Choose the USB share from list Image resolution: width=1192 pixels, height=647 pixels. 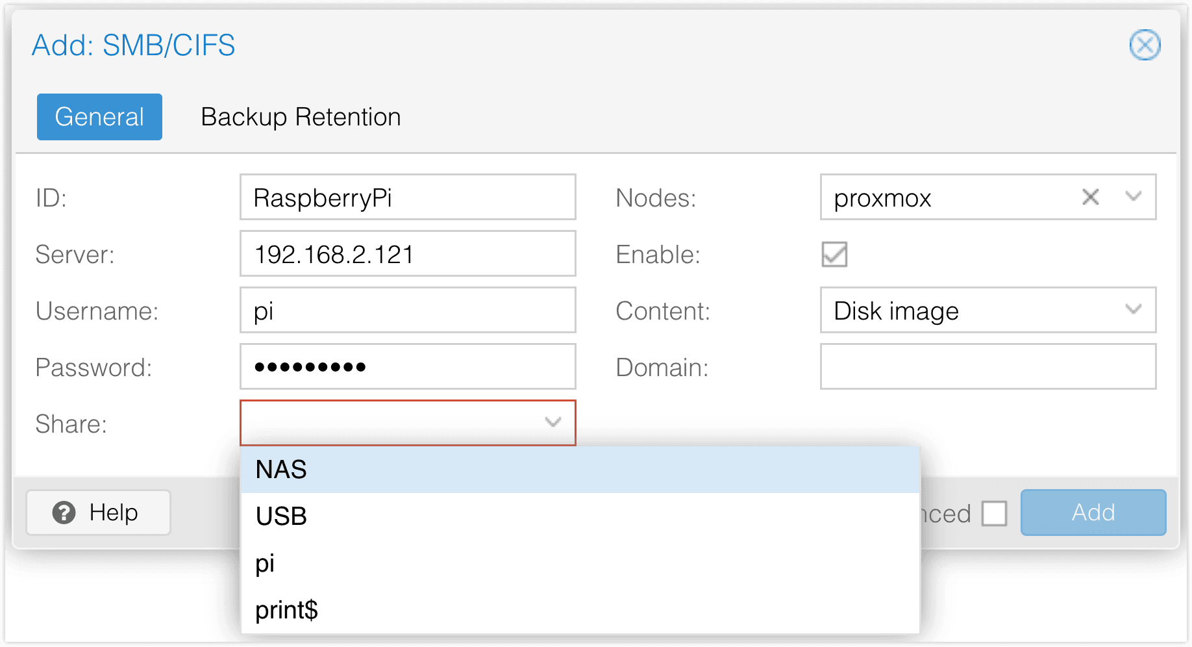click(580, 516)
